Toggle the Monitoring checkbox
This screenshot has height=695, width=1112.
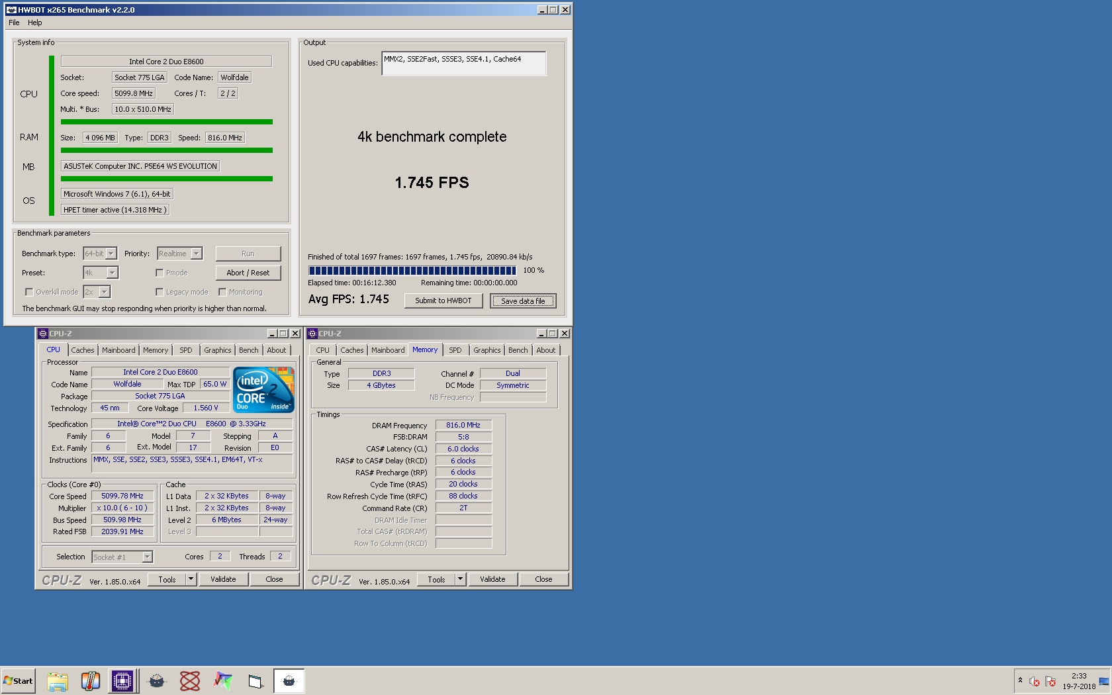(x=222, y=292)
